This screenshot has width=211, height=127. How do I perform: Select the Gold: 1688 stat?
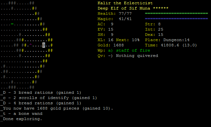click(x=111, y=45)
